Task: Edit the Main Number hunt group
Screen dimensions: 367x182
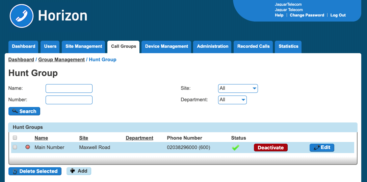Action: (x=322, y=147)
